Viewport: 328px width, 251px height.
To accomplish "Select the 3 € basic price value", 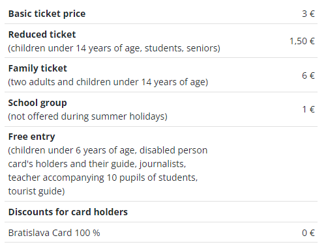I will pyautogui.click(x=308, y=14).
